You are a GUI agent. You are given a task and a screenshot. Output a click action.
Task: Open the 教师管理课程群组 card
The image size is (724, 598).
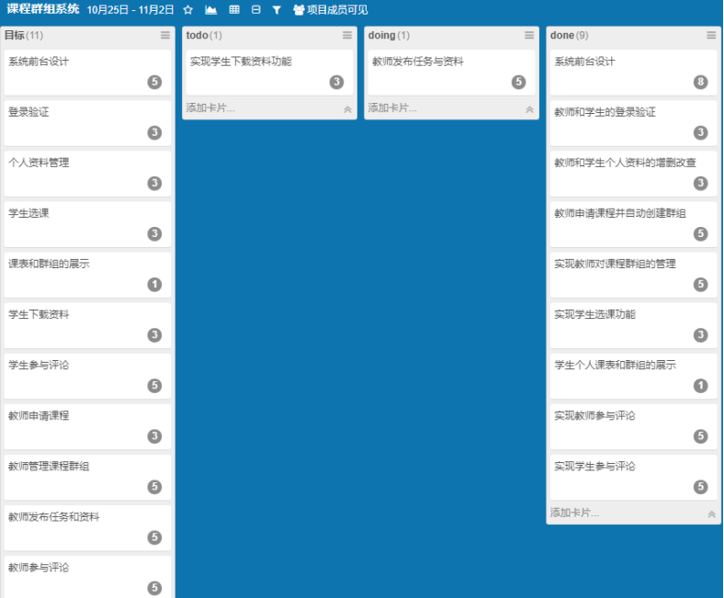87,478
